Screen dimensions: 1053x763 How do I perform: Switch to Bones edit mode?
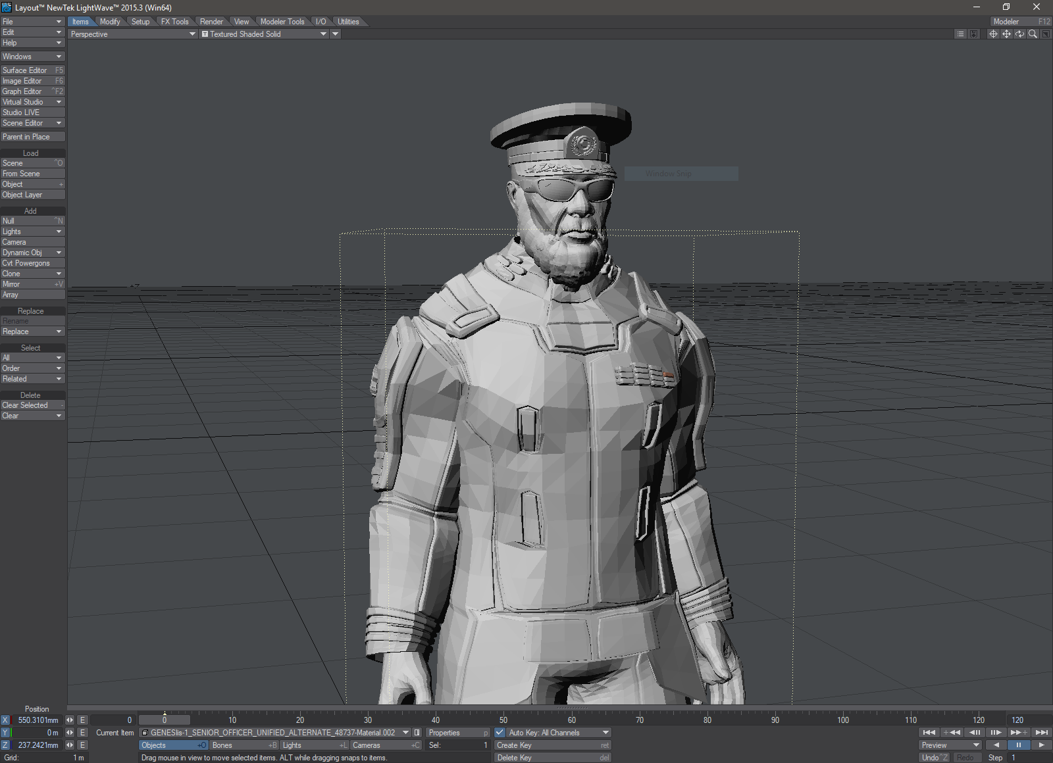(244, 745)
